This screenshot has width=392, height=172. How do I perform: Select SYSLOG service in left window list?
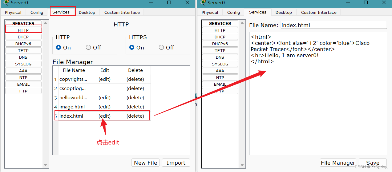pos(23,64)
